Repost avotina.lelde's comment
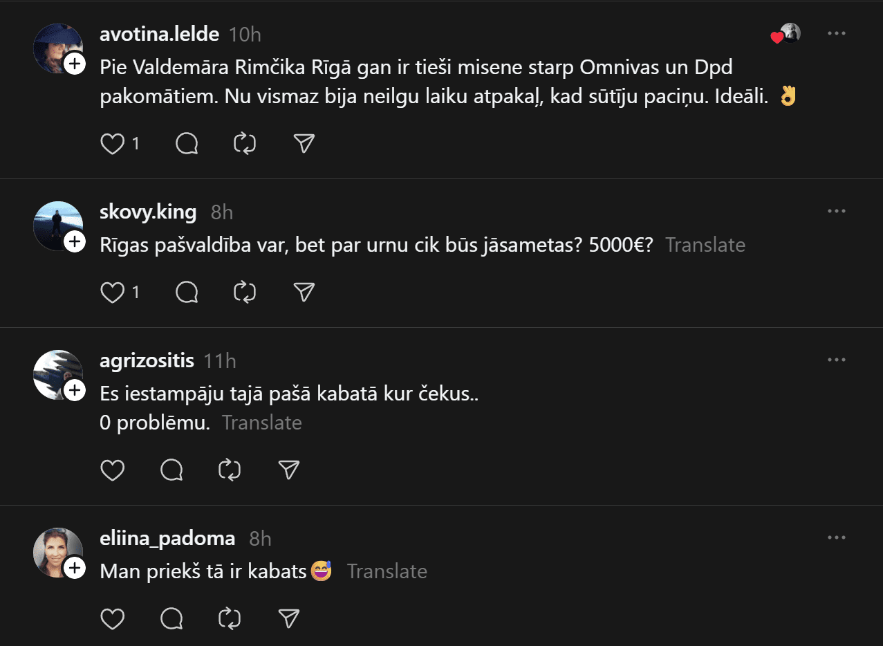Screen dimensions: 883x646 click(x=245, y=143)
